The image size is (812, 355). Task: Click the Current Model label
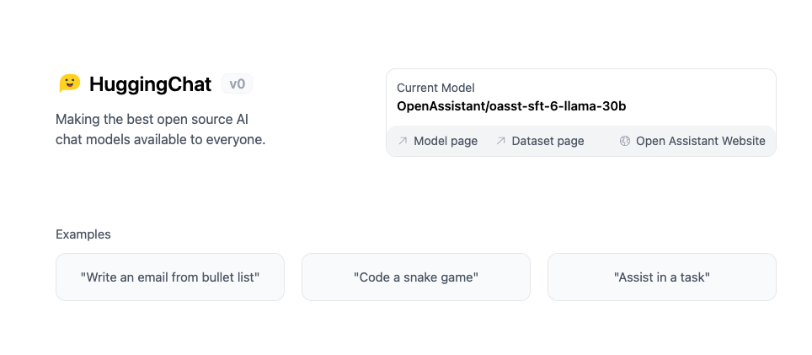tap(435, 88)
